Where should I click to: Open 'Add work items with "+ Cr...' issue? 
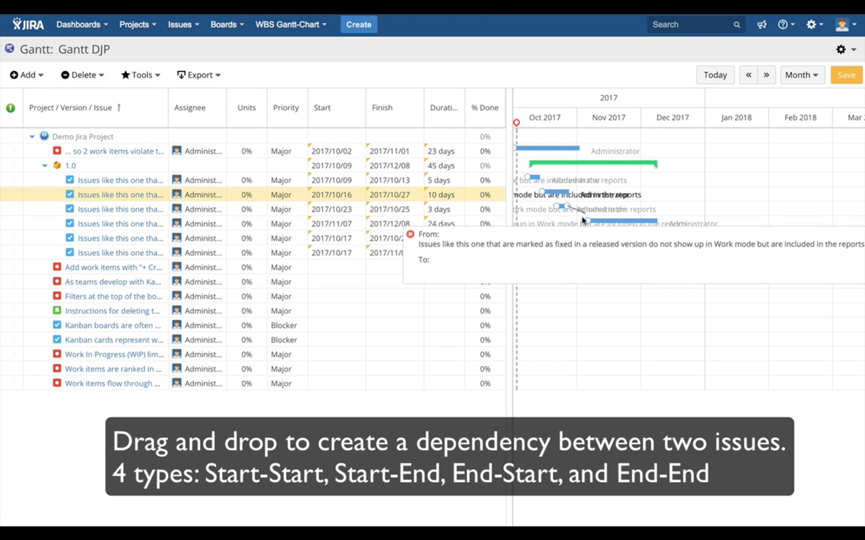tap(113, 267)
